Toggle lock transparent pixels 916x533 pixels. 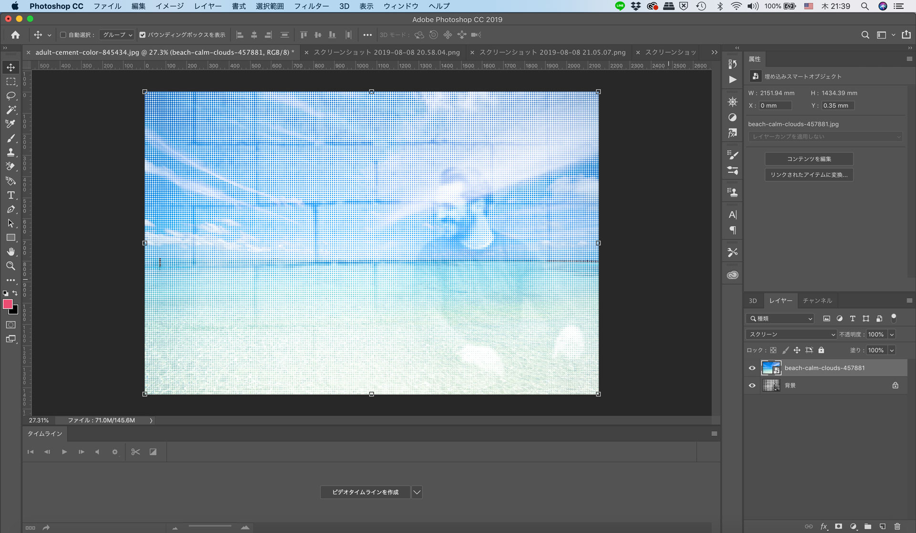click(773, 350)
